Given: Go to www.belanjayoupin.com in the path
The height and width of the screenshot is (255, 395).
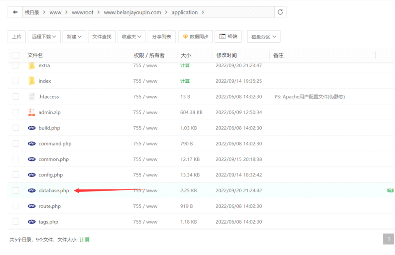Looking at the screenshot, I should tap(132, 12).
